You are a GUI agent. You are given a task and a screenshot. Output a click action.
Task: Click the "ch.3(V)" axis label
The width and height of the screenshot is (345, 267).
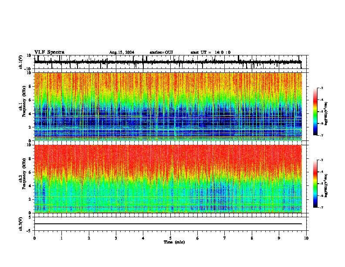click(21, 224)
